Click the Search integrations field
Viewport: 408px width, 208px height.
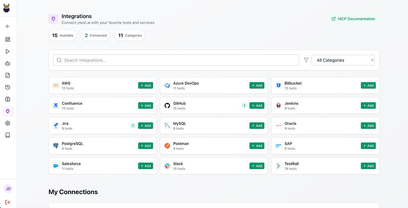click(176, 60)
